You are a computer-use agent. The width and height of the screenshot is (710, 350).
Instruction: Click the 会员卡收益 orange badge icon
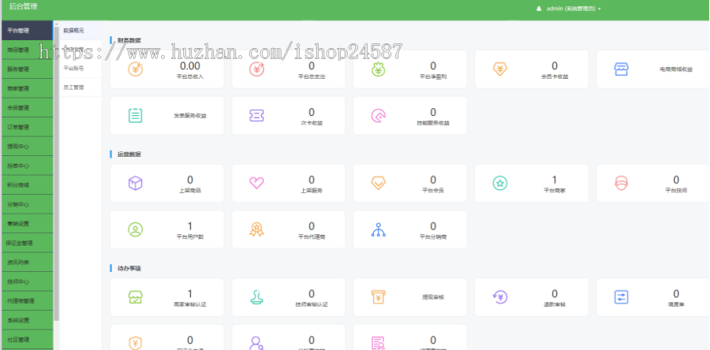(500, 69)
